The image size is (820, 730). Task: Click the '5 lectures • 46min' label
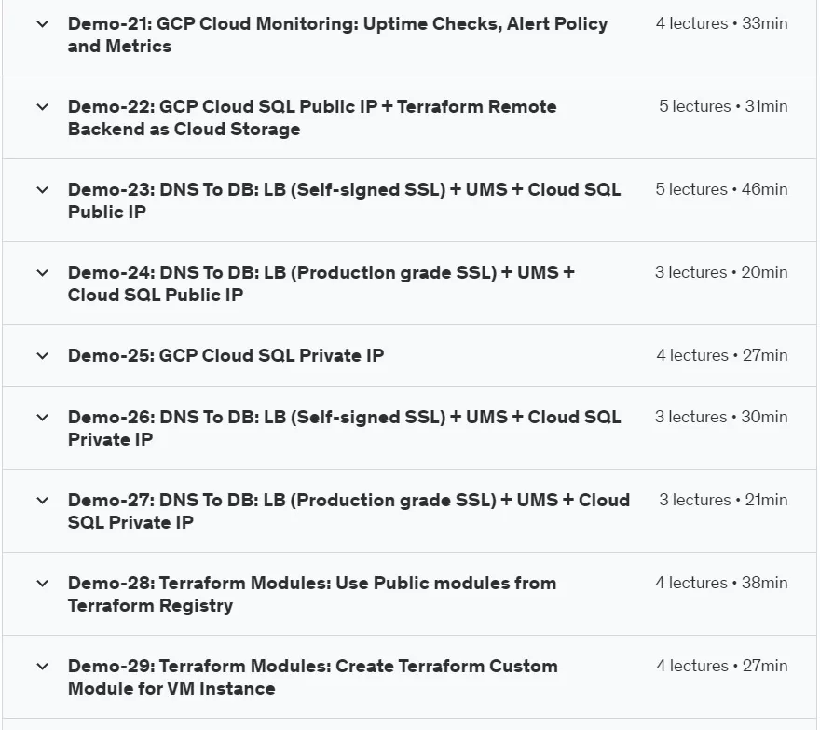click(x=721, y=189)
